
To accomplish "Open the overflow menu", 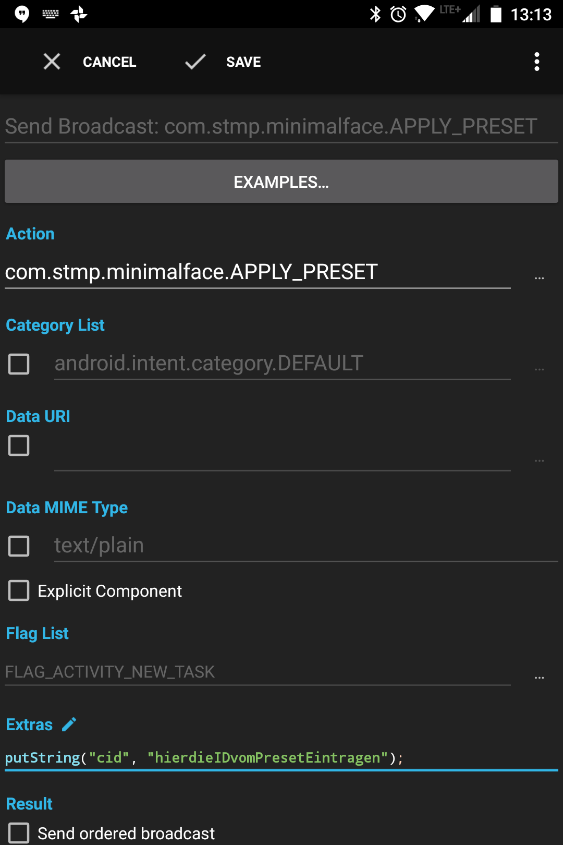I will click(536, 62).
